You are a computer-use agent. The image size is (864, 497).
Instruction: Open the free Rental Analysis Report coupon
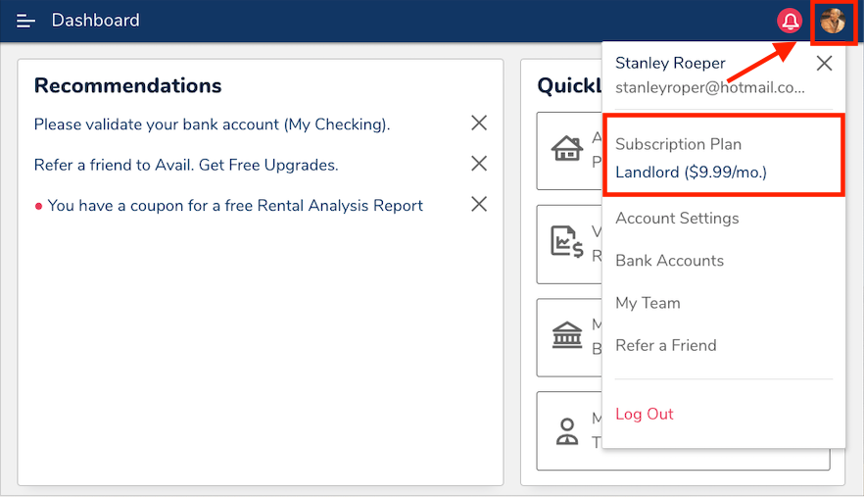click(235, 206)
